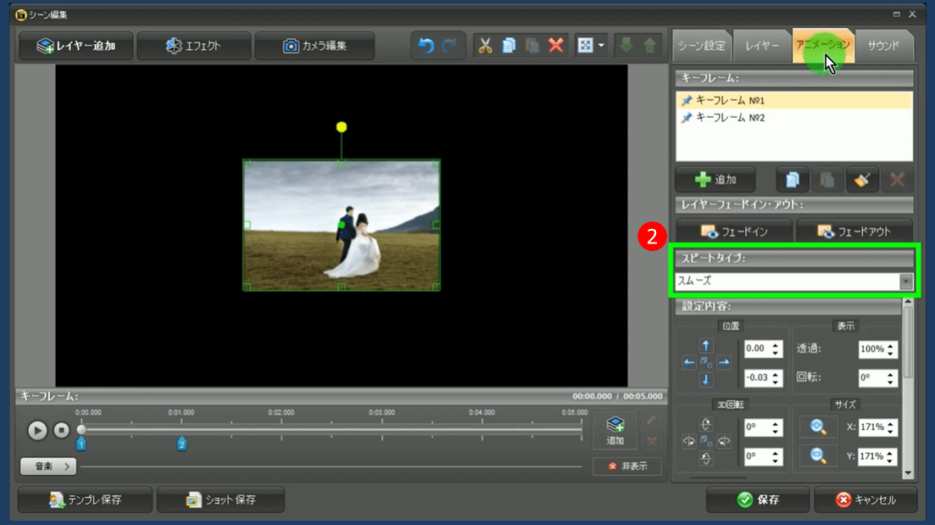Expand the 音楽 track panel

point(48,466)
